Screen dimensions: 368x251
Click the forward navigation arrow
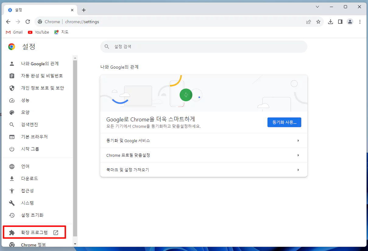[x=18, y=22]
